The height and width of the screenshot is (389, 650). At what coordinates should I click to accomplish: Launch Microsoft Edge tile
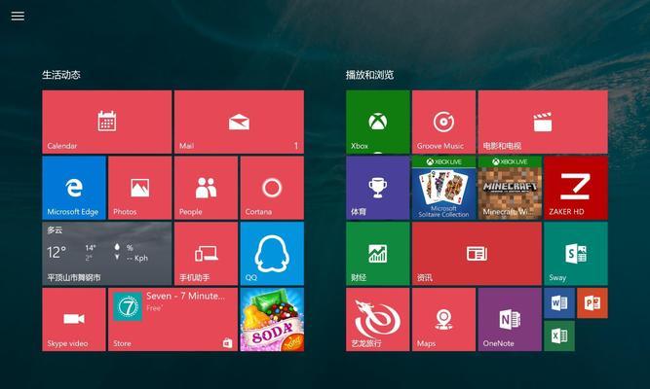[74, 188]
